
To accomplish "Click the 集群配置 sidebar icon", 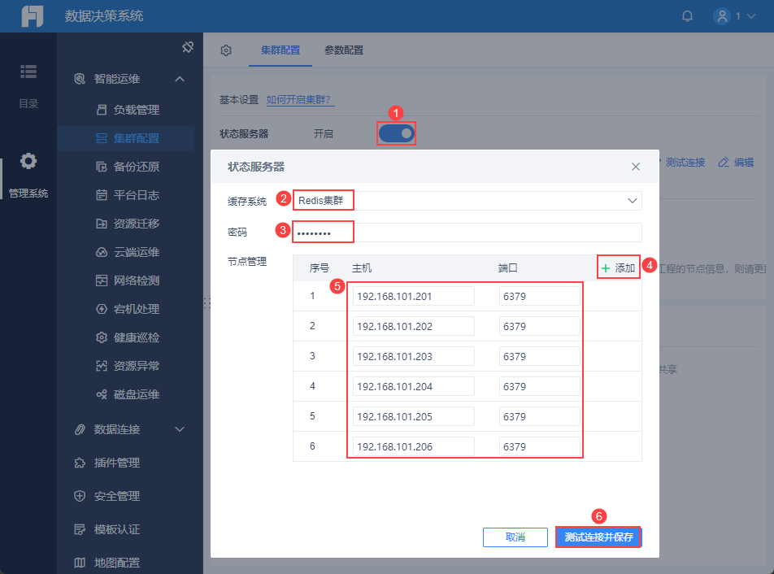I will click(x=101, y=138).
